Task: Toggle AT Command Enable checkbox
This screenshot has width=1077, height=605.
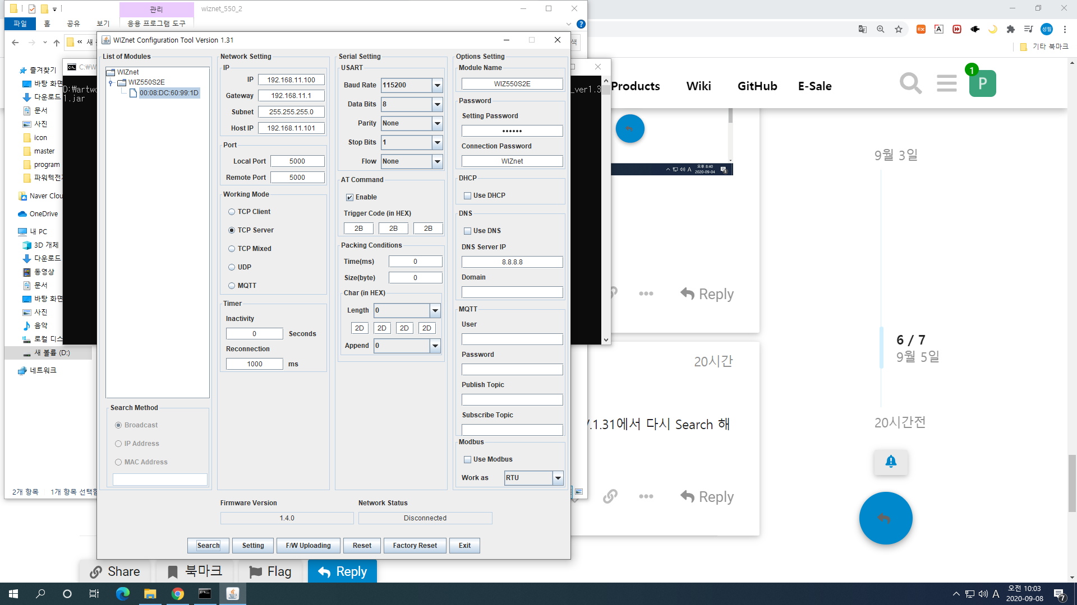Action: pos(349,197)
